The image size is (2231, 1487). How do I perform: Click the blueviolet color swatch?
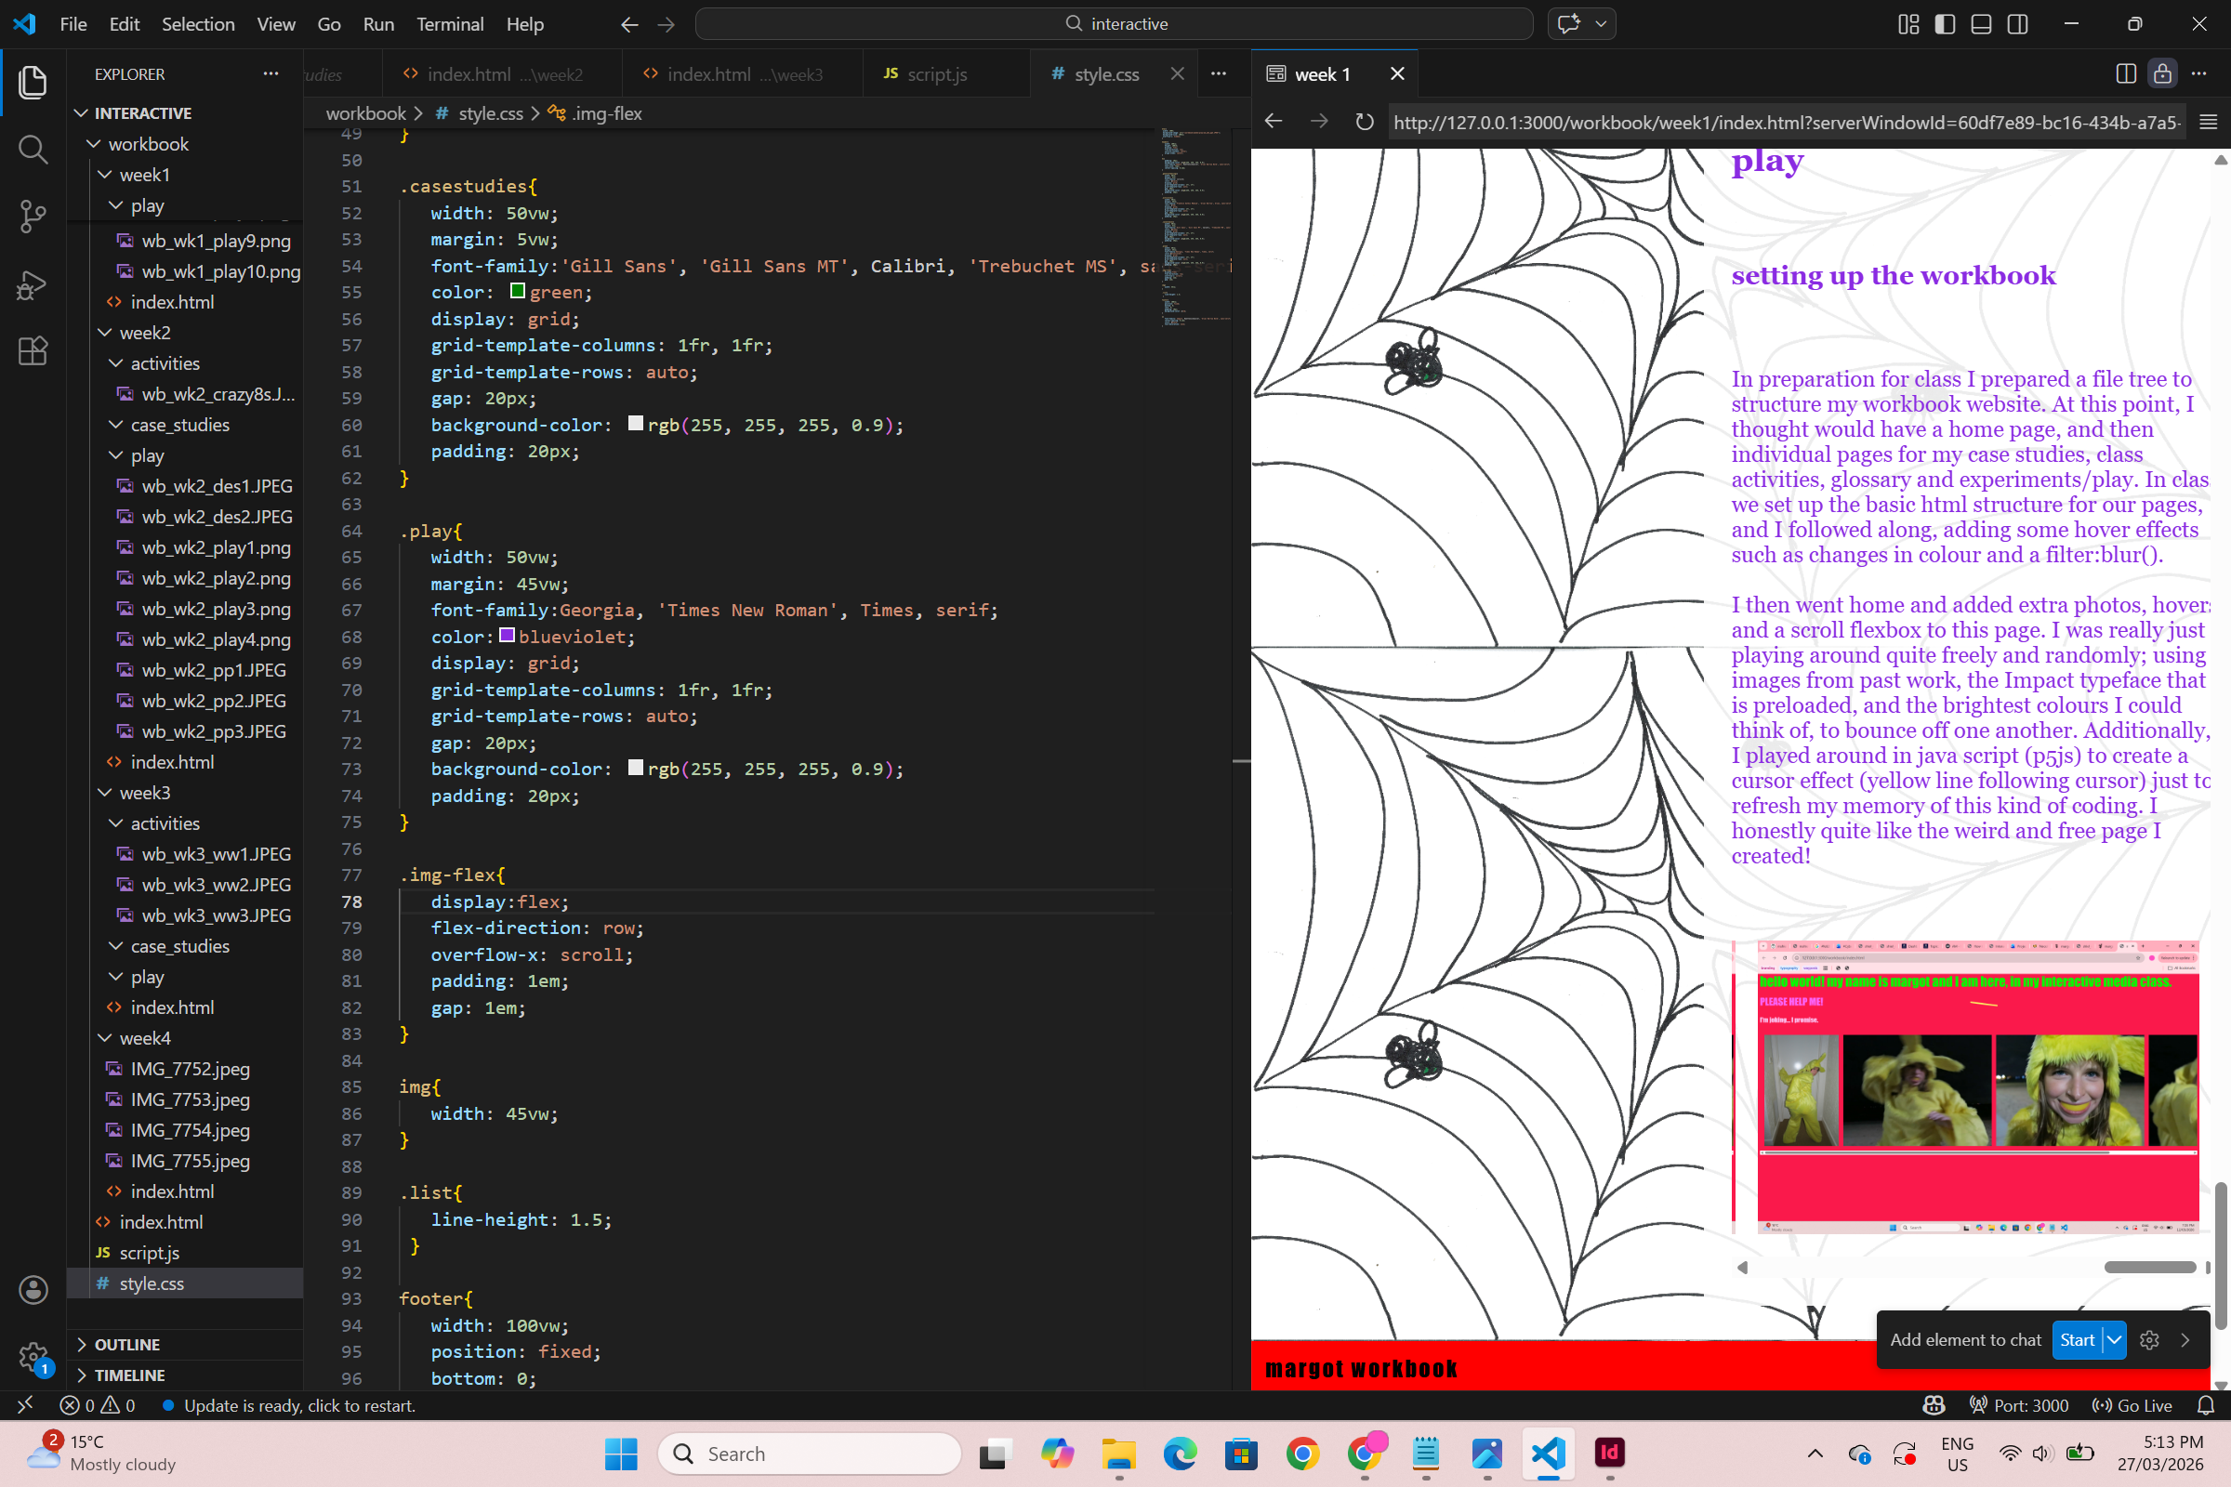508,637
